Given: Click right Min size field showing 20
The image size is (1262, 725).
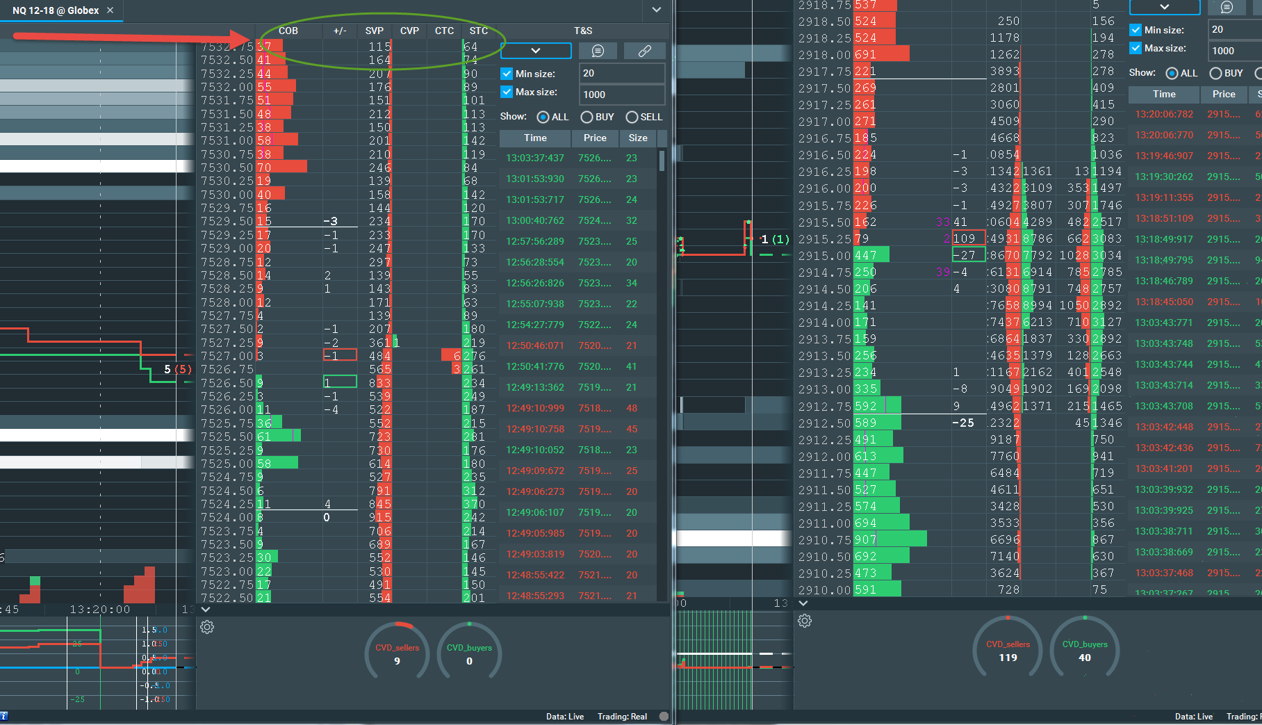Looking at the screenshot, I should pyautogui.click(x=1235, y=29).
